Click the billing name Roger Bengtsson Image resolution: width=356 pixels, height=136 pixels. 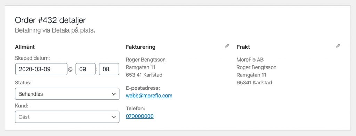[146, 60]
